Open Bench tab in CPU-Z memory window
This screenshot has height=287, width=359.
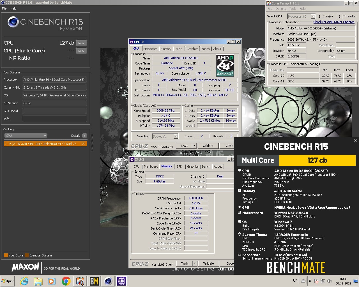point(206,166)
